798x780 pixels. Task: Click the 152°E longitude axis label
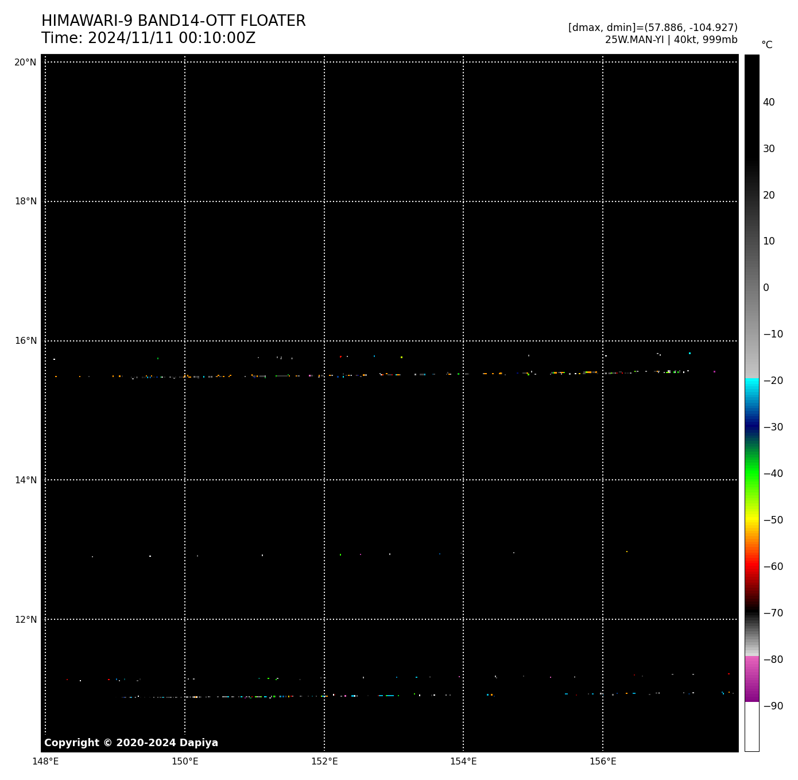(x=324, y=762)
